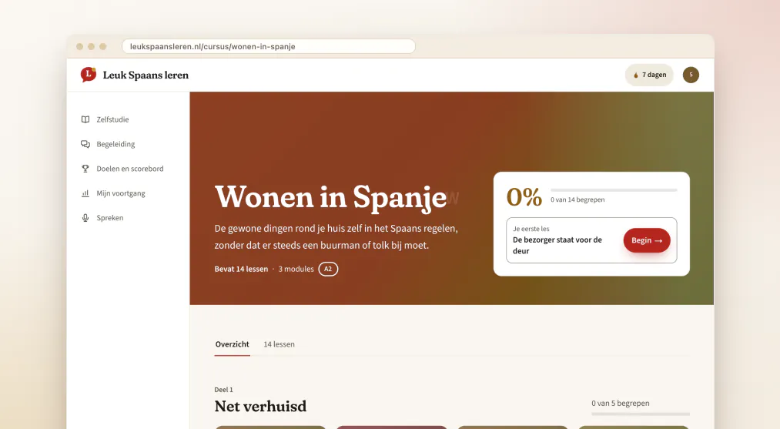The image size is (780, 429).
Task: Click the 0 van 14 begrepen progress bar
Action: click(614, 190)
